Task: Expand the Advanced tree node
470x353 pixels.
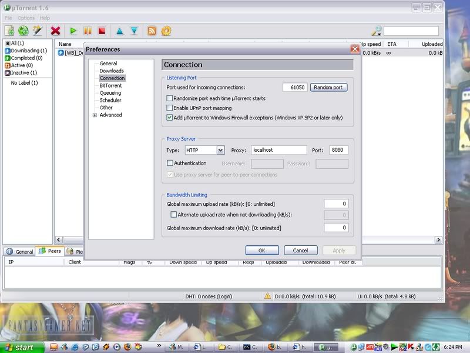Action: coord(95,115)
